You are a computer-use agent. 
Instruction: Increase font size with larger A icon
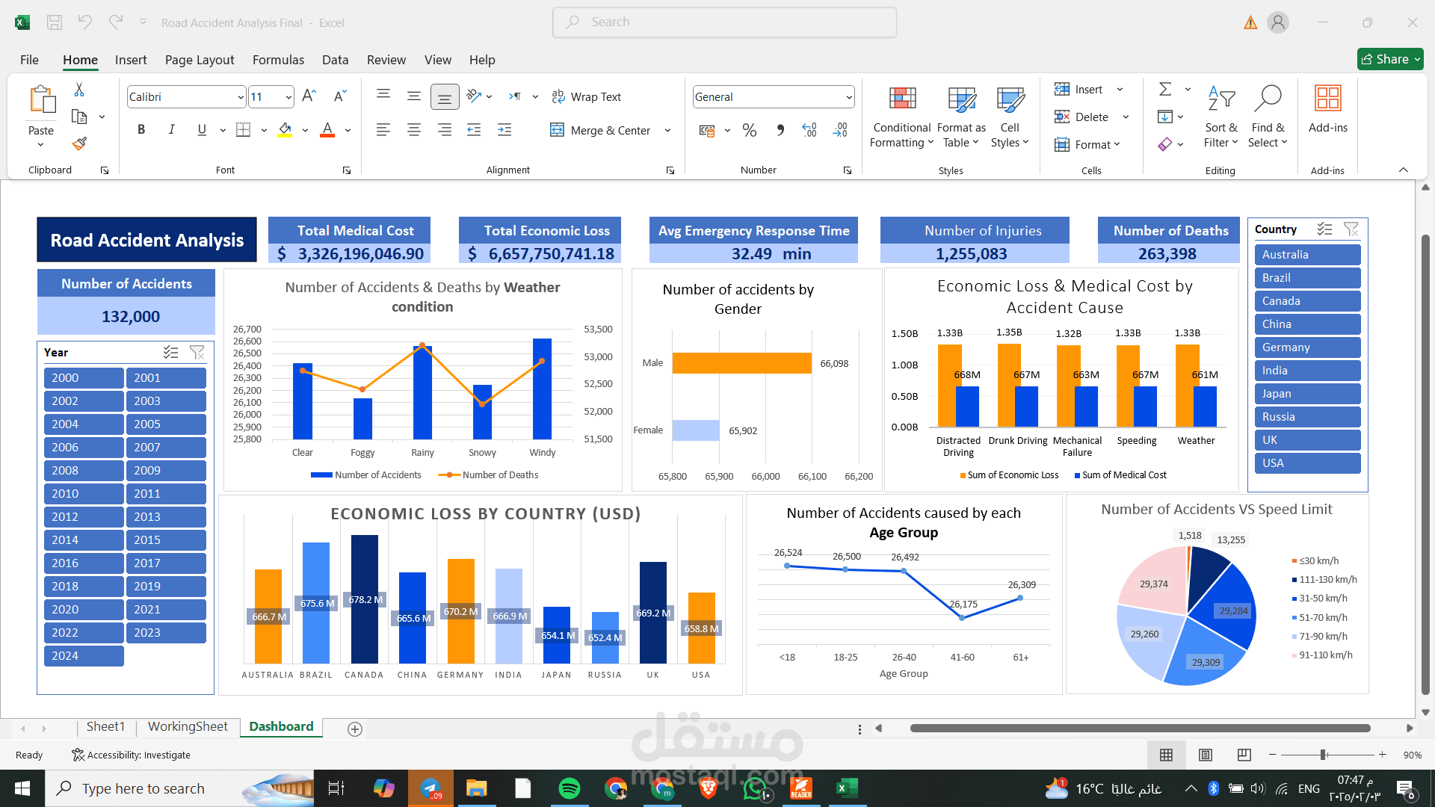coord(309,96)
